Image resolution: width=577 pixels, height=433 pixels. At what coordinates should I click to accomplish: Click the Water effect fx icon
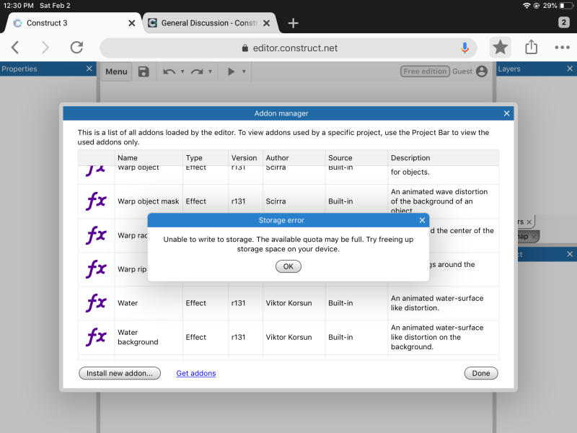(x=96, y=302)
